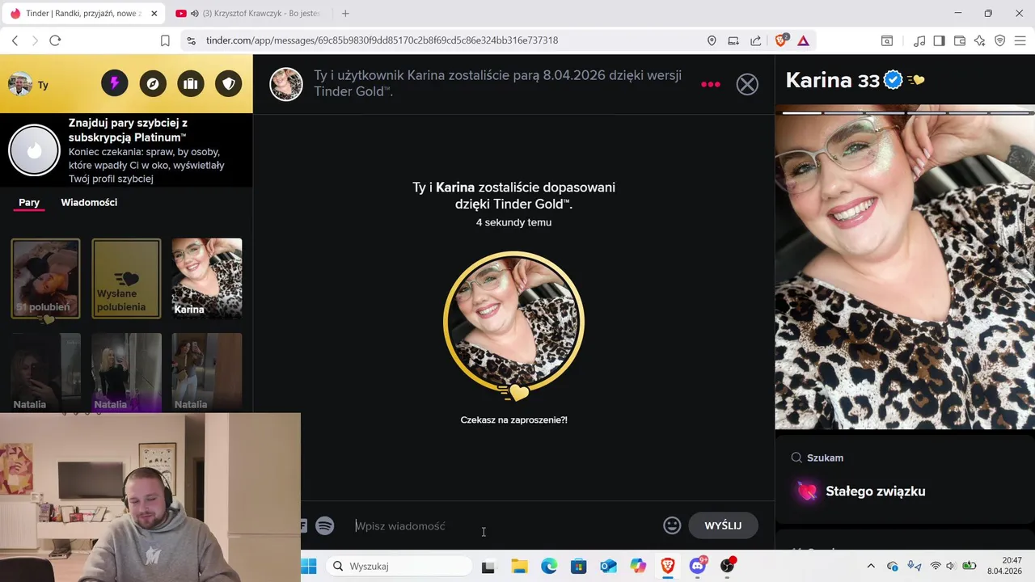This screenshot has height=582, width=1035.
Task: Select the Karina match thumbnail
Action: (207, 278)
